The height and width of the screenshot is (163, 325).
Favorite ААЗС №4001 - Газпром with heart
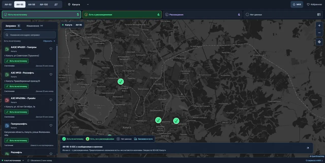pyautogui.click(x=51, y=49)
